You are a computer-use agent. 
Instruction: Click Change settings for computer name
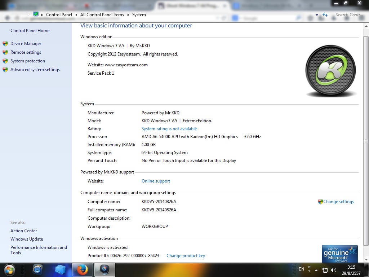click(x=338, y=202)
